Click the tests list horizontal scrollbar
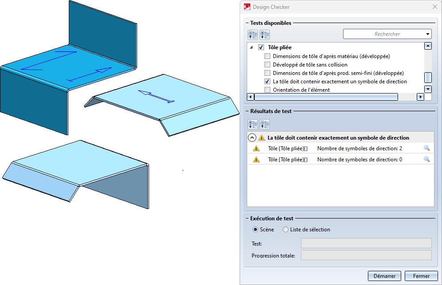Viewport: 442px width, 285px height. [326, 97]
